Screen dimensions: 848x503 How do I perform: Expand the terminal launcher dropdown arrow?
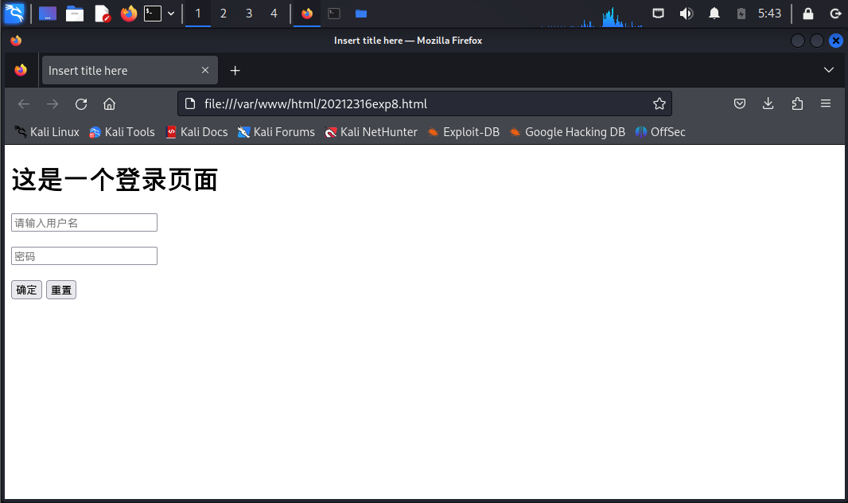[171, 14]
